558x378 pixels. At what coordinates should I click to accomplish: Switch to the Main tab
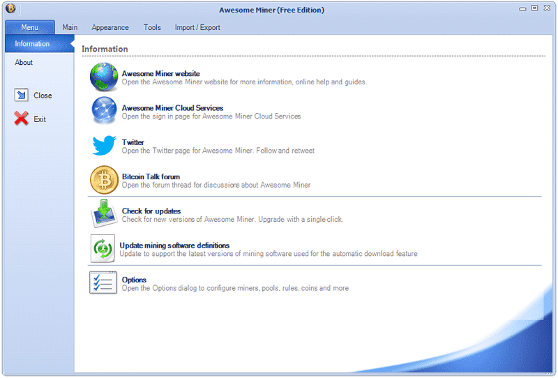tap(70, 27)
